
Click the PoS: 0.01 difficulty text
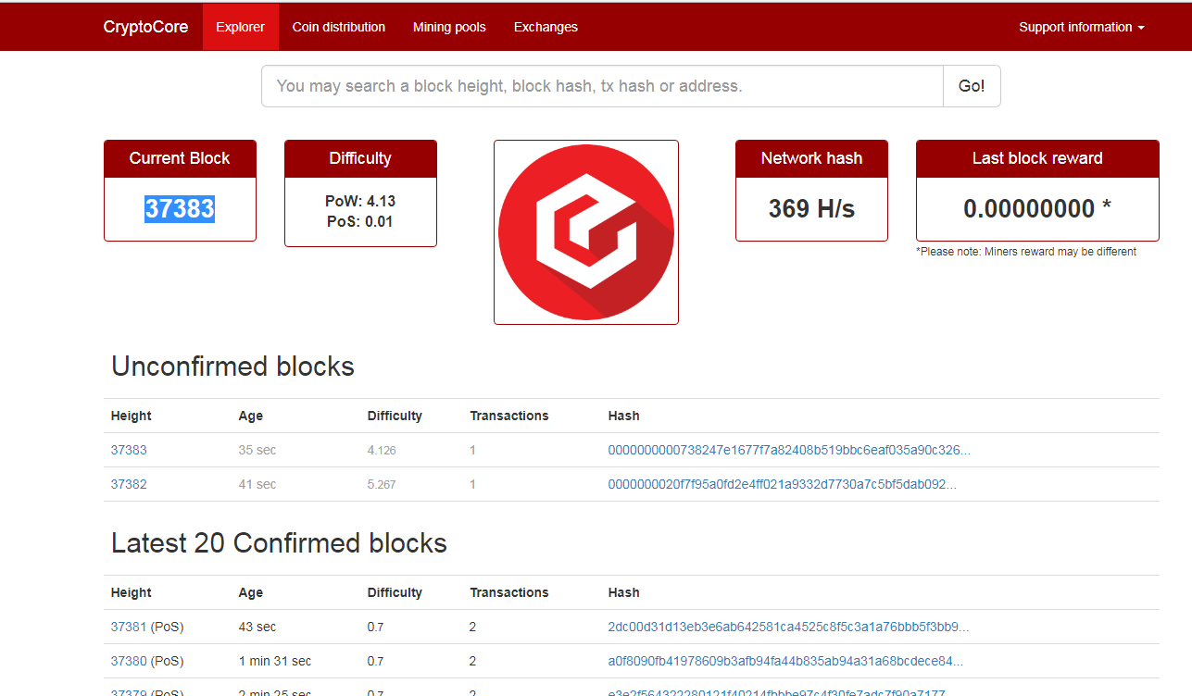point(360,221)
